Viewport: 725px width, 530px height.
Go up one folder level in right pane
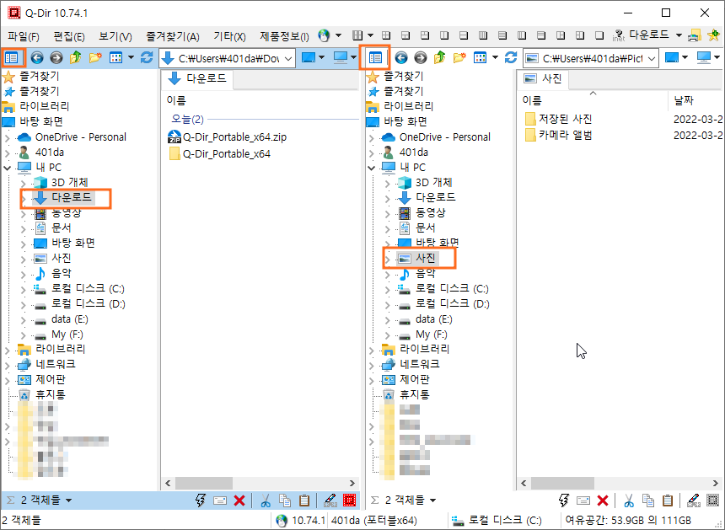pyautogui.click(x=440, y=58)
